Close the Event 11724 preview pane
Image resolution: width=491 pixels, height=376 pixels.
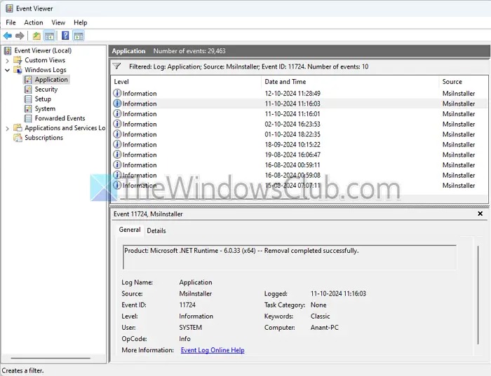coord(480,214)
